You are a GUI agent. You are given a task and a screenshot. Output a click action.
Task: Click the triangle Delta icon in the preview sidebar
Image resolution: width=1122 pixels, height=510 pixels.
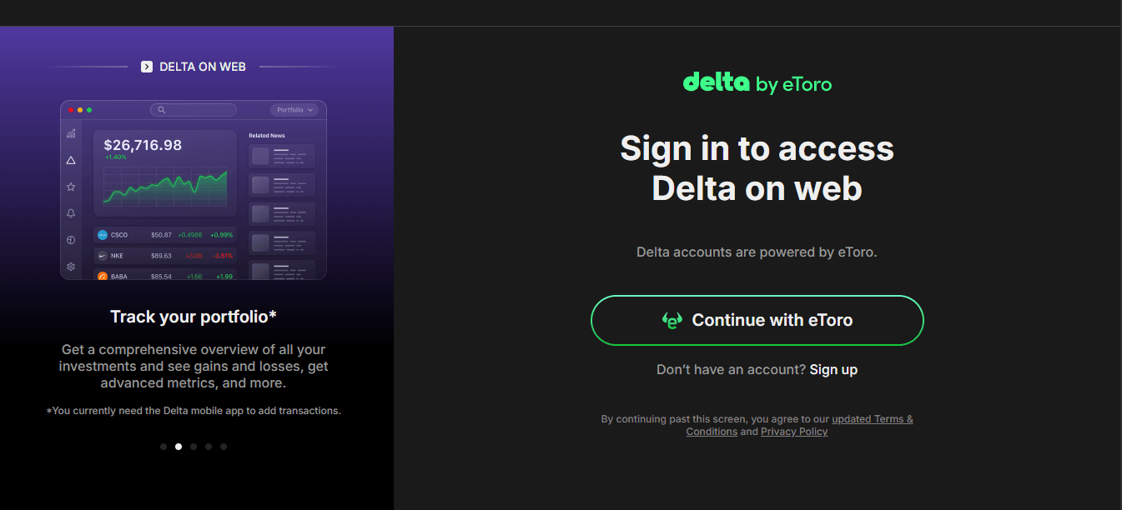tap(71, 160)
